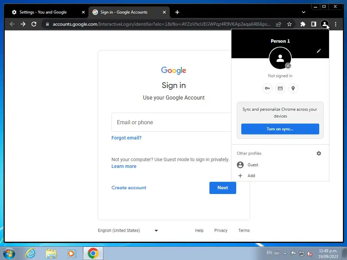
Task: Open addresses location pin icon
Action: 293,88
